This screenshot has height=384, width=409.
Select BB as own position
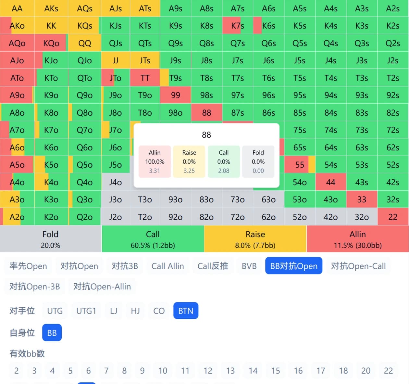[x=52, y=333]
